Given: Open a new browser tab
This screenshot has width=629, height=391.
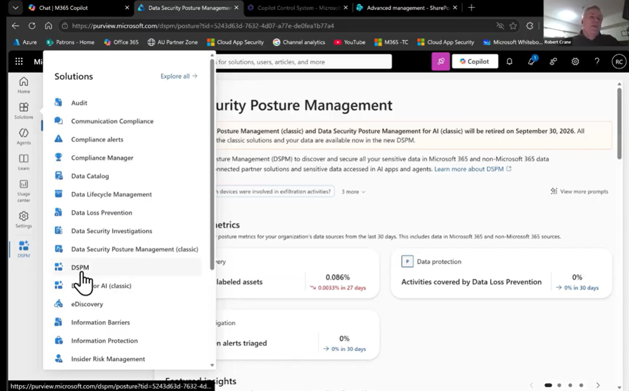Looking at the screenshot, I should point(471,8).
